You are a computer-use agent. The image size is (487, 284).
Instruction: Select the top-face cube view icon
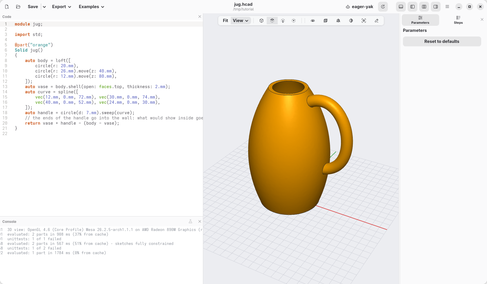(272, 21)
